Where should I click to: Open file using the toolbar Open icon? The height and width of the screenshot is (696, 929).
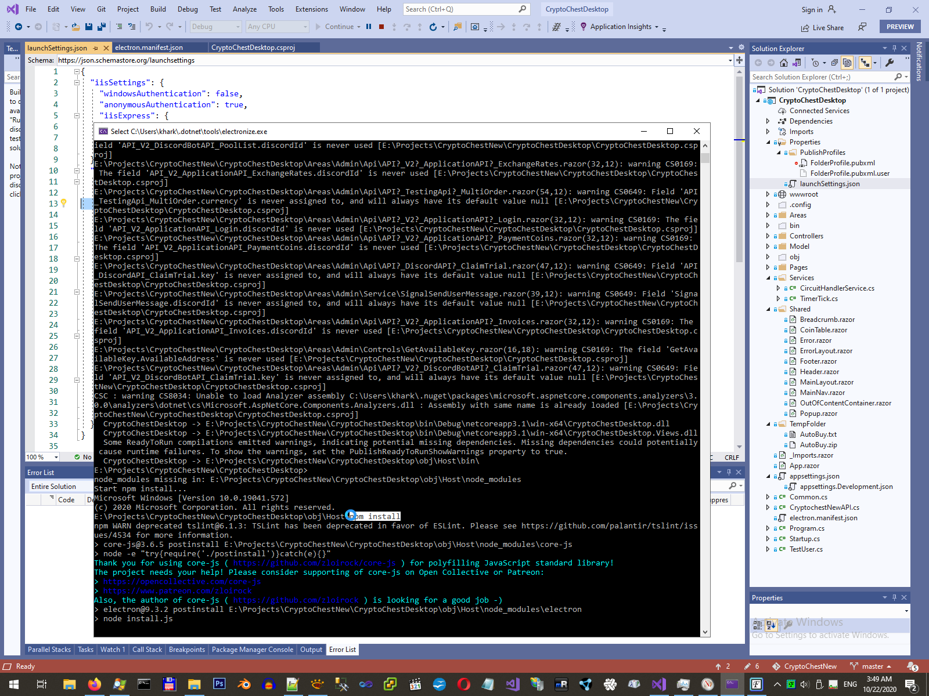coord(75,27)
